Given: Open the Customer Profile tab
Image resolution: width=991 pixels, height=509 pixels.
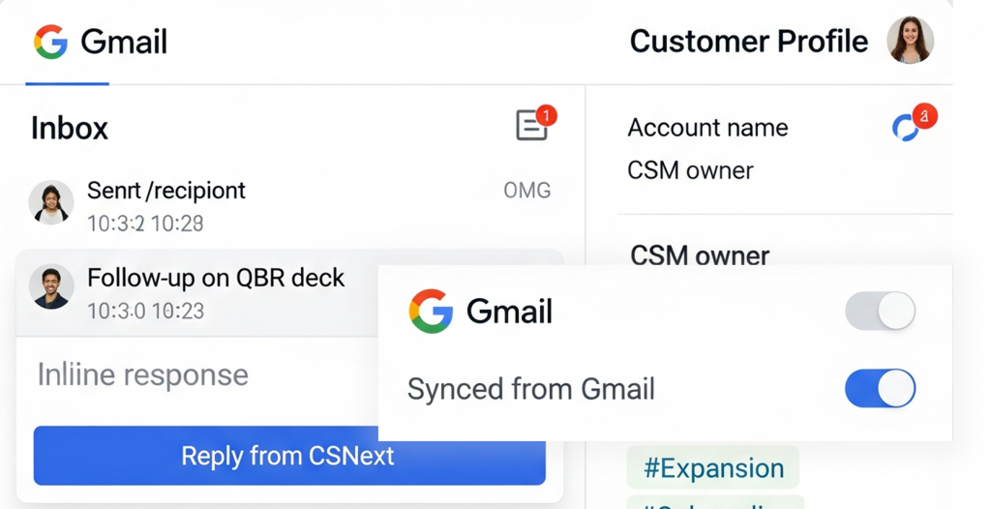Looking at the screenshot, I should (748, 42).
